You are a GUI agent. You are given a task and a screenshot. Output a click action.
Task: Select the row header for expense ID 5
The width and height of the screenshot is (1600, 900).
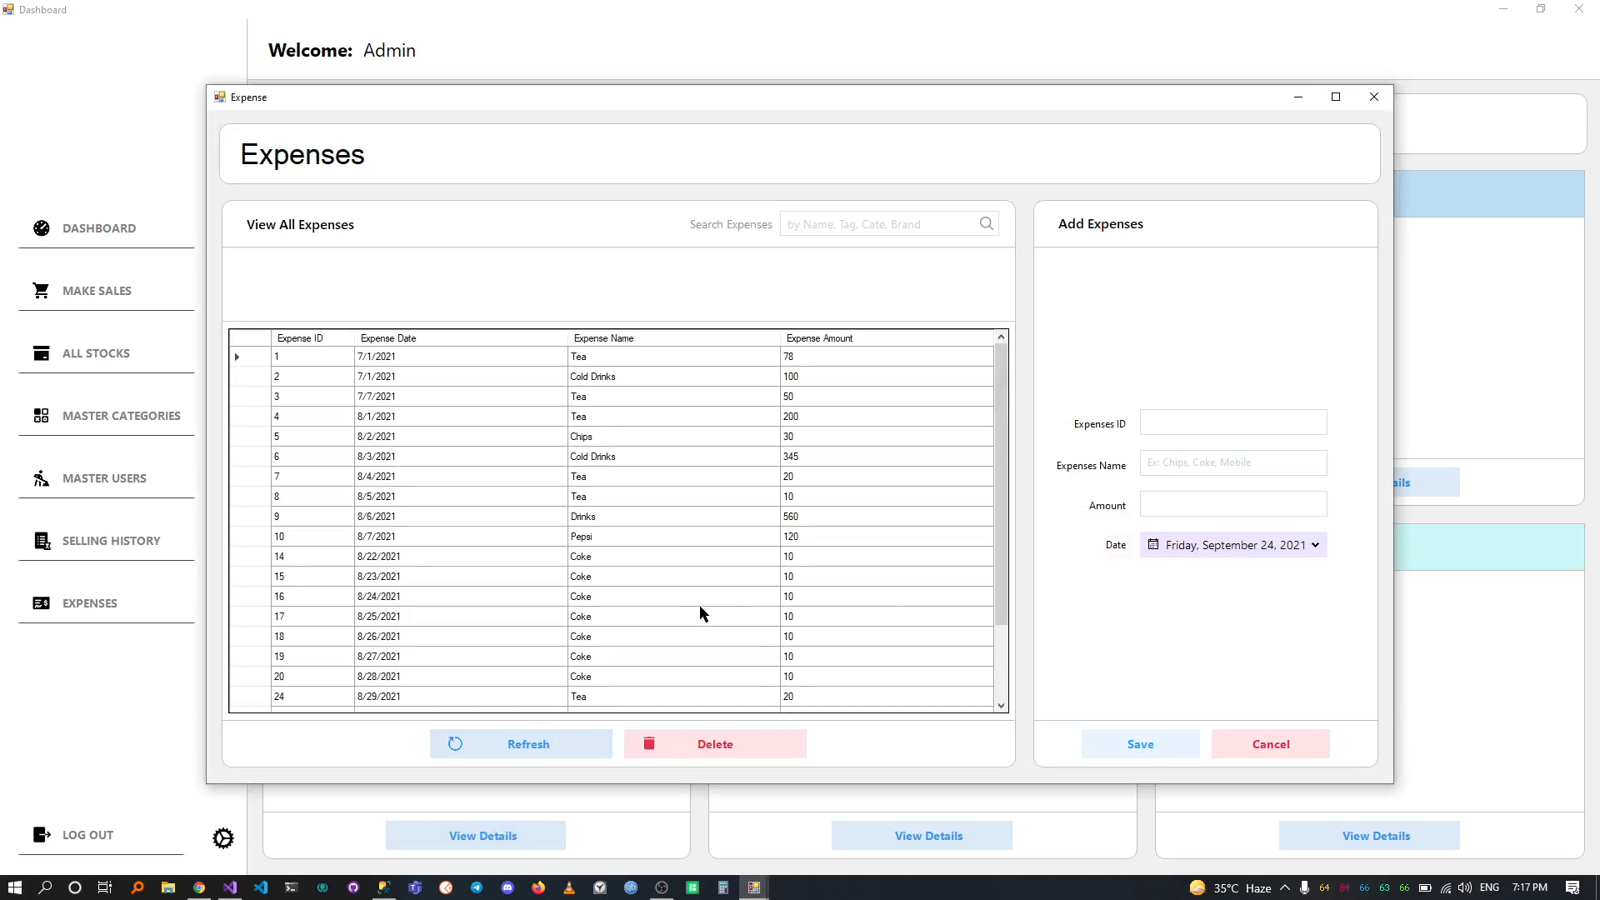click(x=249, y=437)
